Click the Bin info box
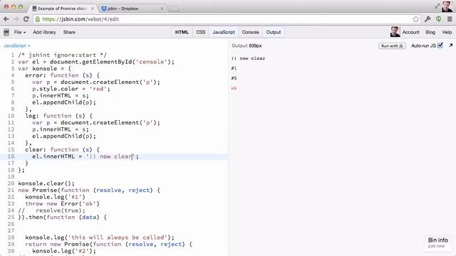 coord(437,242)
